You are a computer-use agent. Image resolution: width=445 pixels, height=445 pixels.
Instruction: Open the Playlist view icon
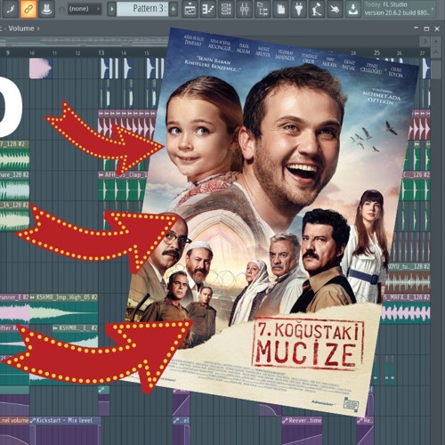pyautogui.click(x=190, y=9)
